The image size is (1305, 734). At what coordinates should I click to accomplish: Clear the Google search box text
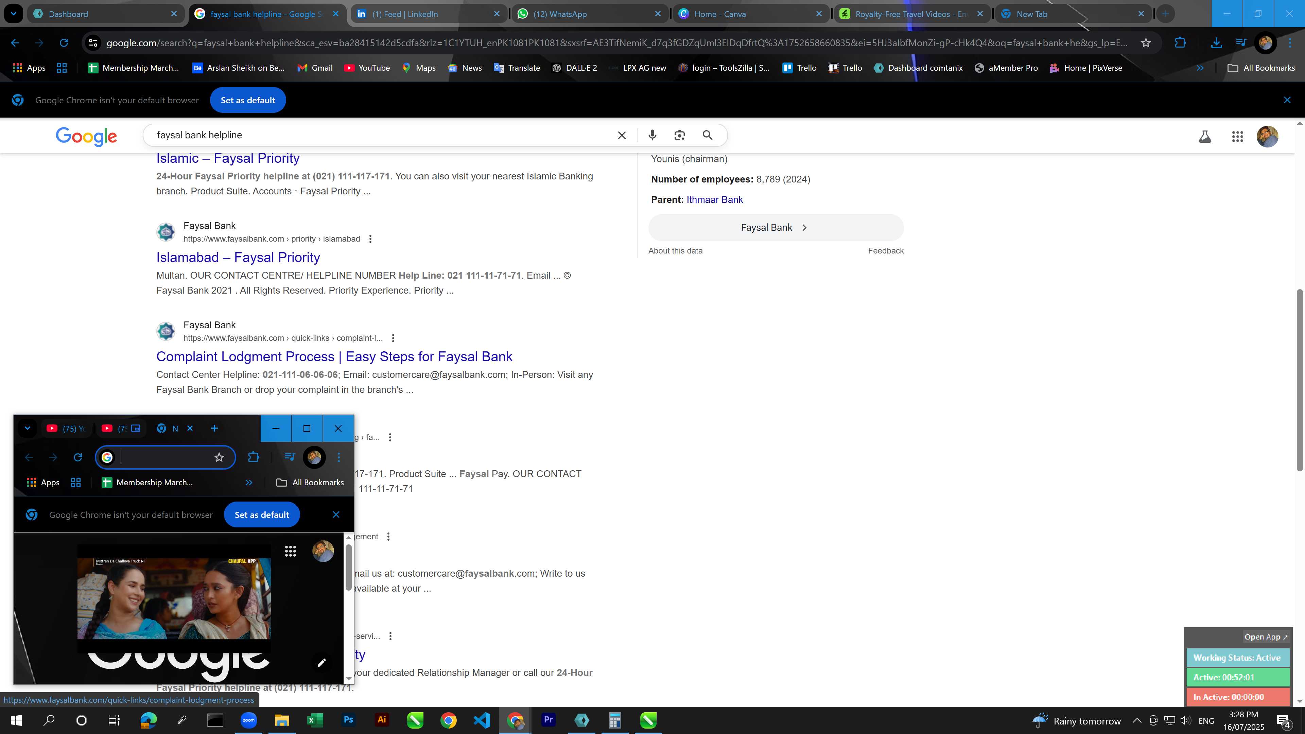coord(622,135)
